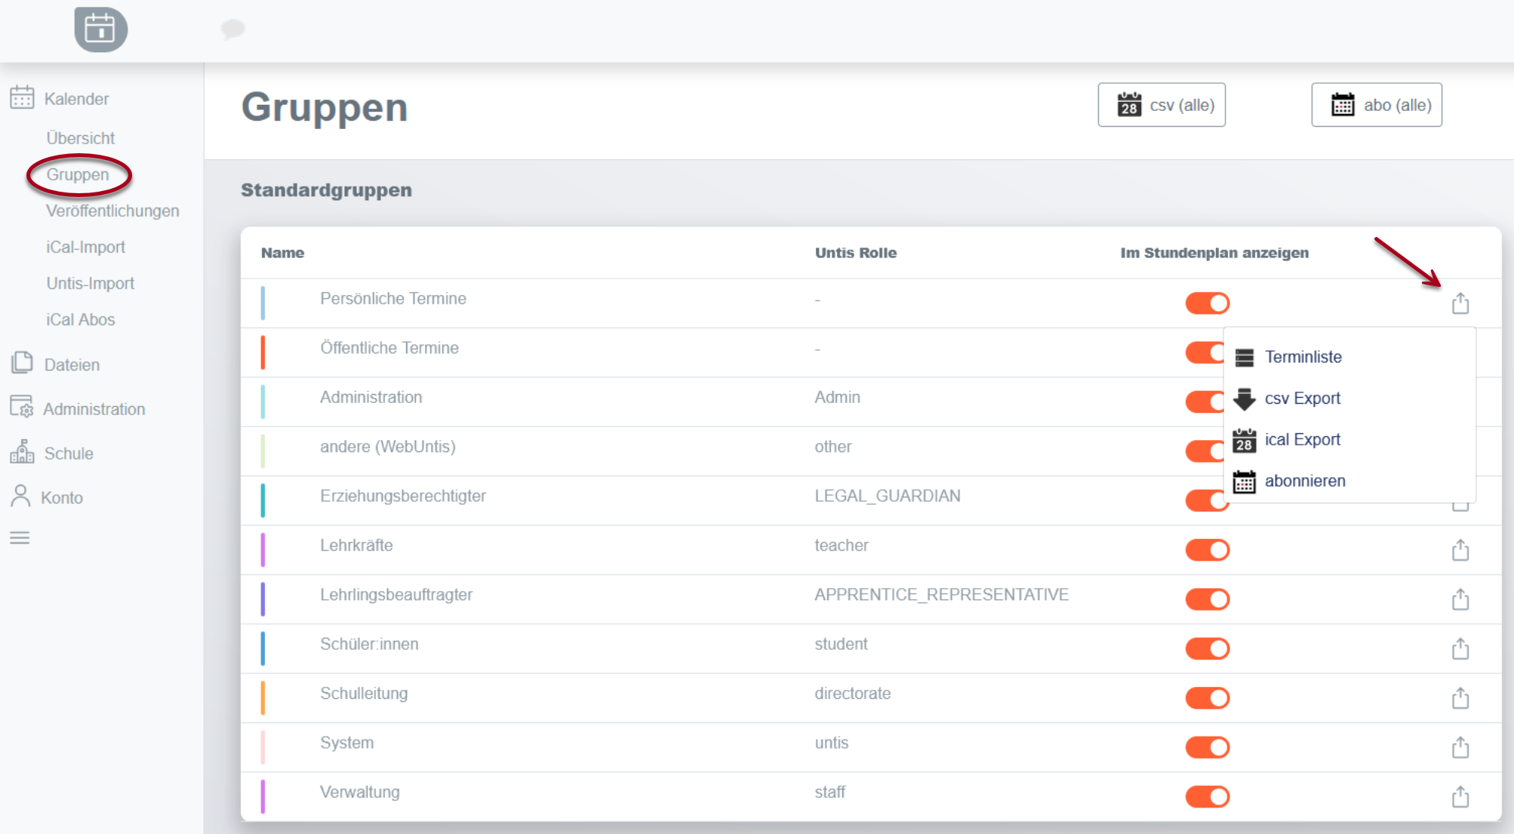Click the andere (WebUntis) group name
This screenshot has width=1514, height=834.
click(x=388, y=447)
